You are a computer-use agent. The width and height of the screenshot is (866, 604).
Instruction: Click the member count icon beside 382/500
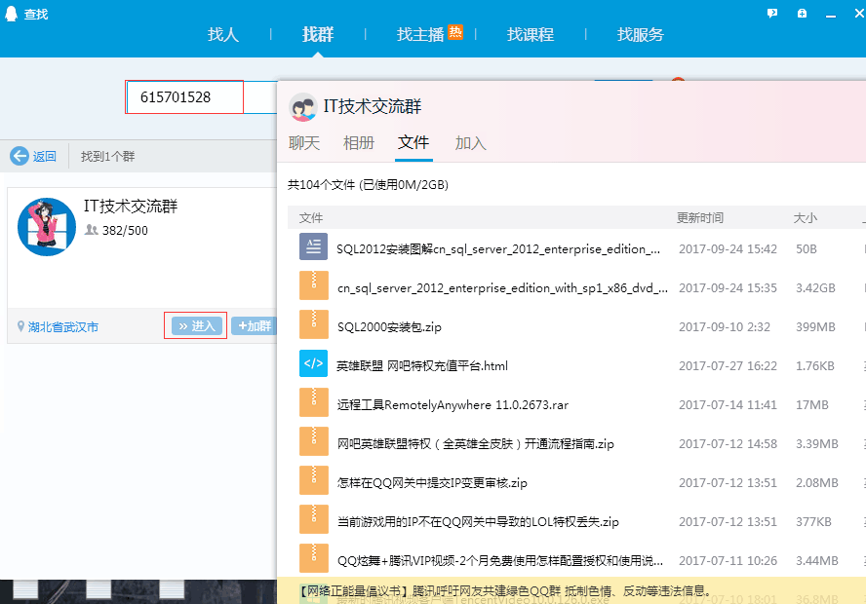coord(91,230)
